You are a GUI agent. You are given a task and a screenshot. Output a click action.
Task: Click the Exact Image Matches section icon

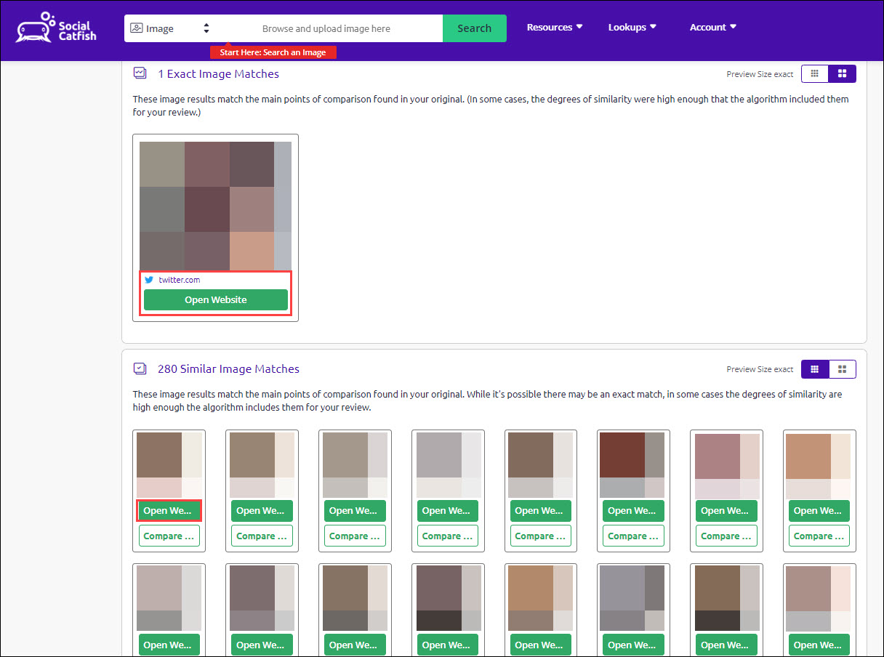point(140,73)
